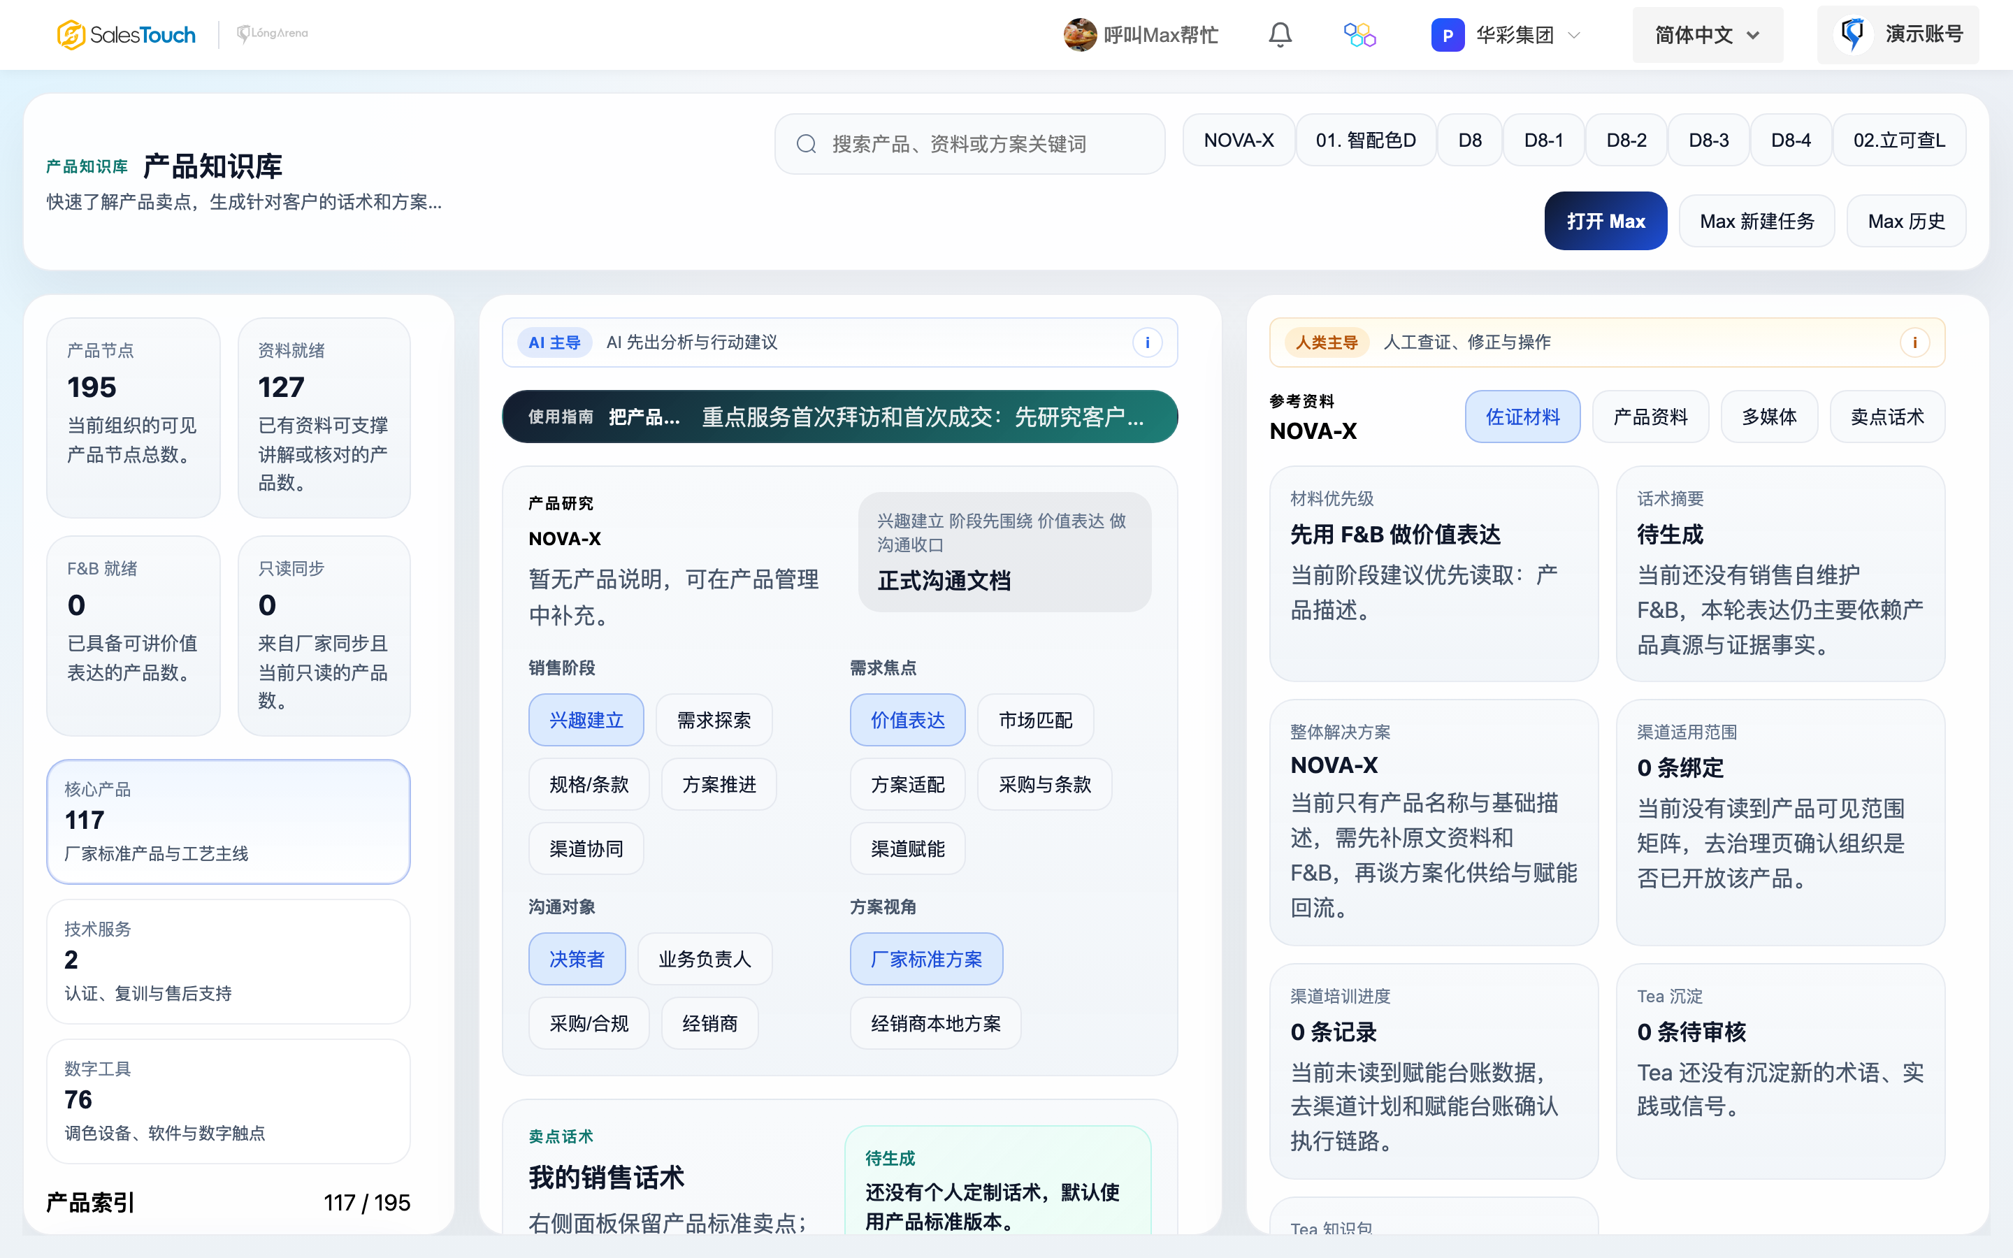Select the 02.立可查L product chip
The width and height of the screenshot is (2013, 1258).
tap(1899, 140)
